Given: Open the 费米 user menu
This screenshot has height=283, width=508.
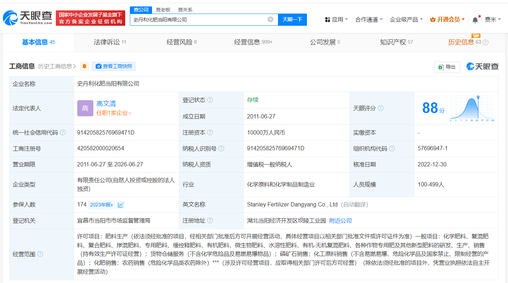Looking at the screenshot, I should click(493, 20).
